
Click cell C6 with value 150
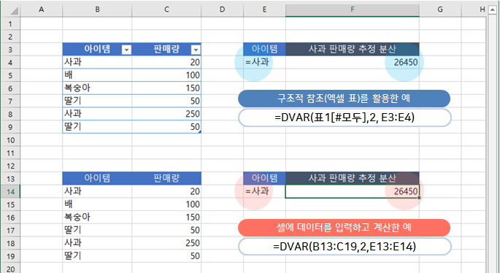click(x=166, y=88)
